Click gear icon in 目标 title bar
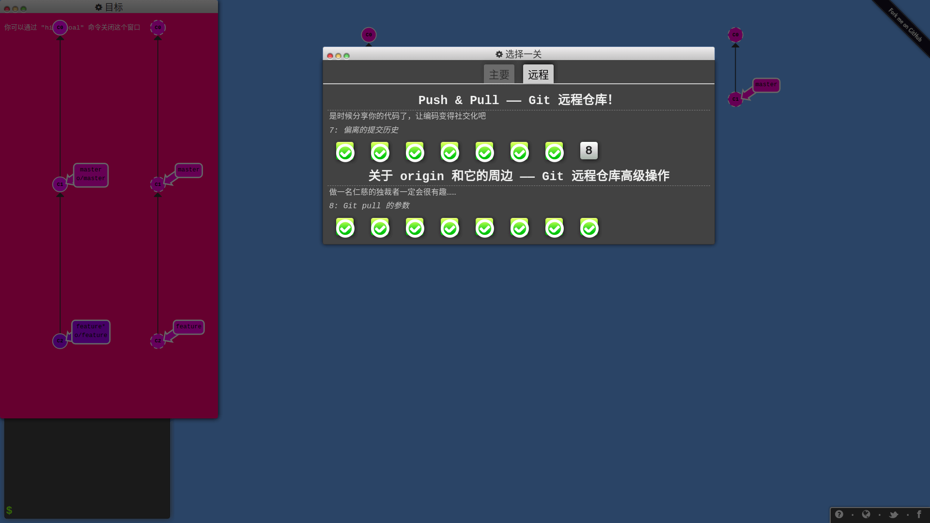The width and height of the screenshot is (930, 523). [x=98, y=7]
